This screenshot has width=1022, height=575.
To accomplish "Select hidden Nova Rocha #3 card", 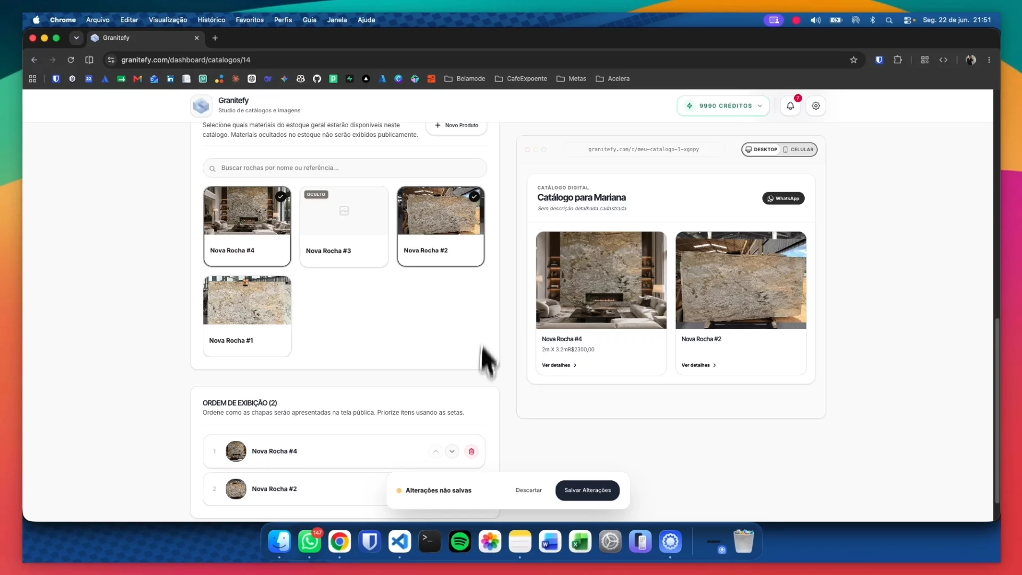I will pyautogui.click(x=344, y=226).
